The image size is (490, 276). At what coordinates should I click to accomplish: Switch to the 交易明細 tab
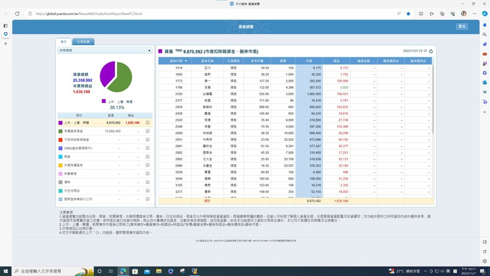pos(83,41)
